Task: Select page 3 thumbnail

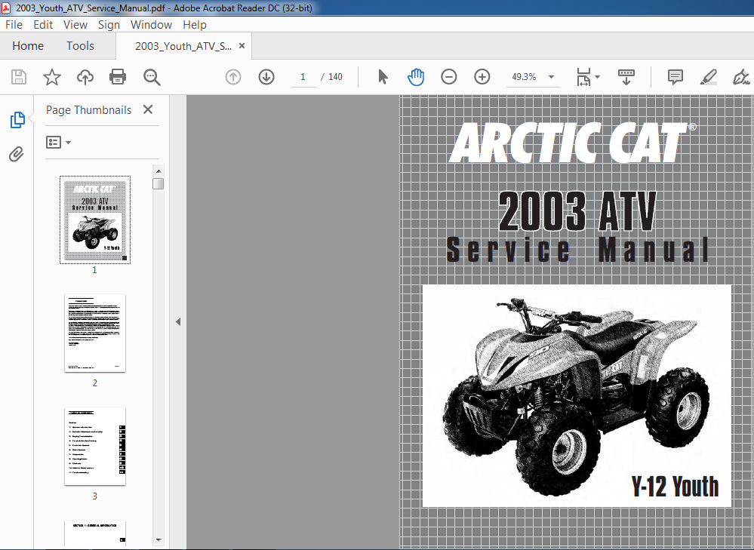Action: pyautogui.click(x=95, y=447)
